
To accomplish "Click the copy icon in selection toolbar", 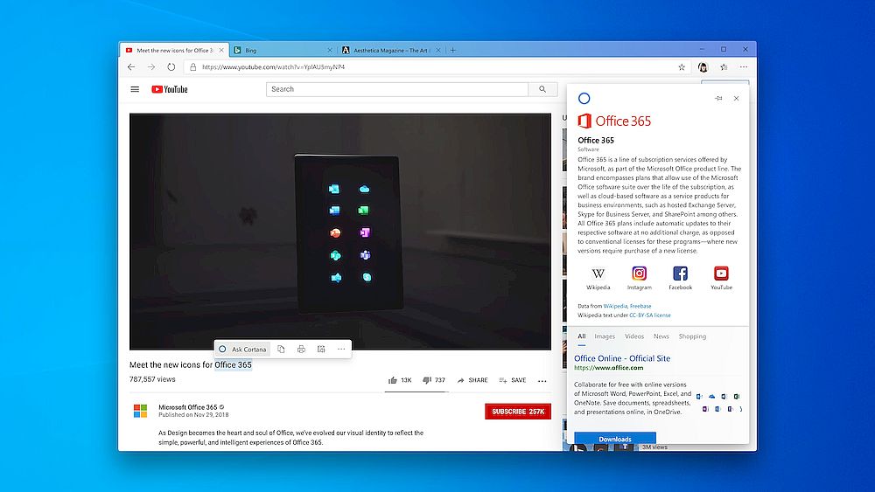I will pyautogui.click(x=281, y=350).
